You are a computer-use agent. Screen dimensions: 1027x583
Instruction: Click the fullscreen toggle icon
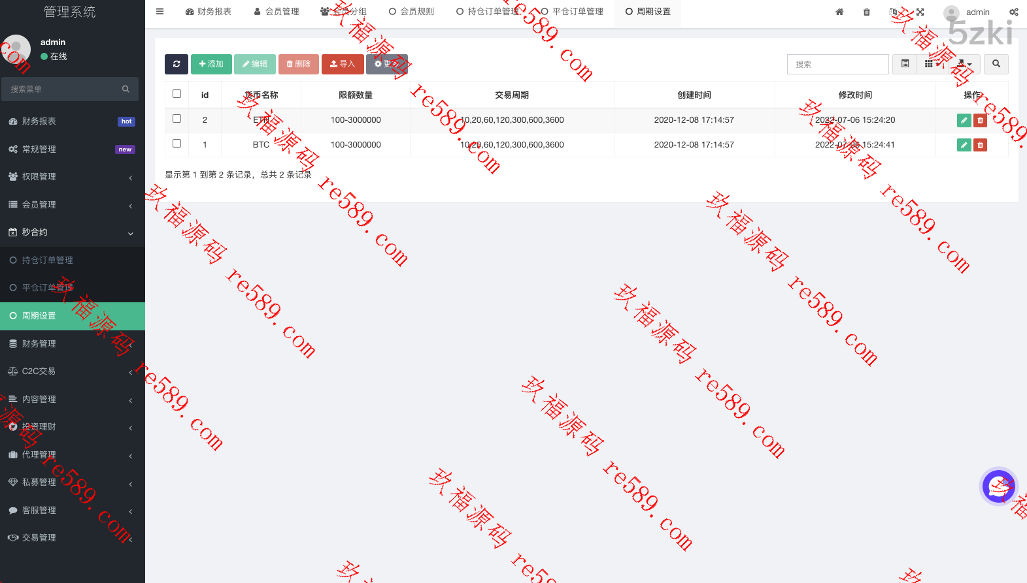920,12
